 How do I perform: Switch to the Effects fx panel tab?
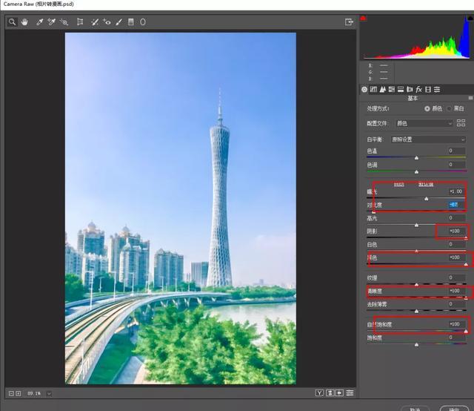pyautogui.click(x=418, y=89)
